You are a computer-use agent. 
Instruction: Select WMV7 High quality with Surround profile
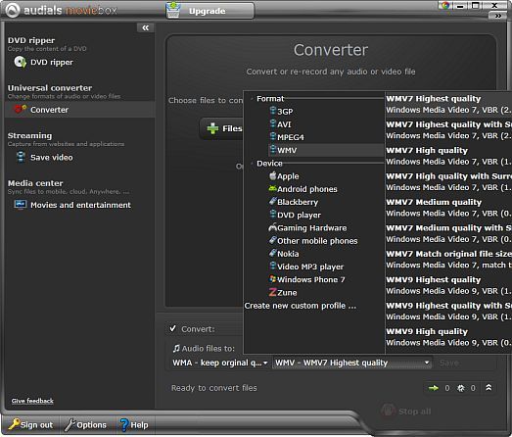(x=448, y=181)
